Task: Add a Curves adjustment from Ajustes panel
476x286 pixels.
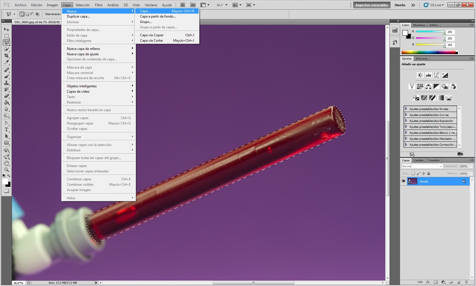Action: [437, 75]
